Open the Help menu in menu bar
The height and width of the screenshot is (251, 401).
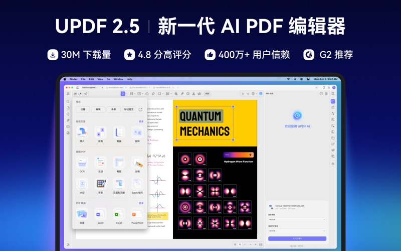[x=130, y=79]
